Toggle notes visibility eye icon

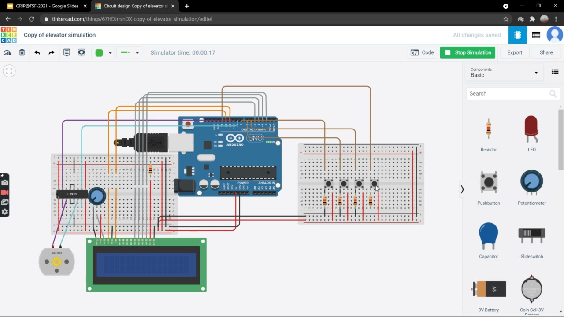pos(82,52)
